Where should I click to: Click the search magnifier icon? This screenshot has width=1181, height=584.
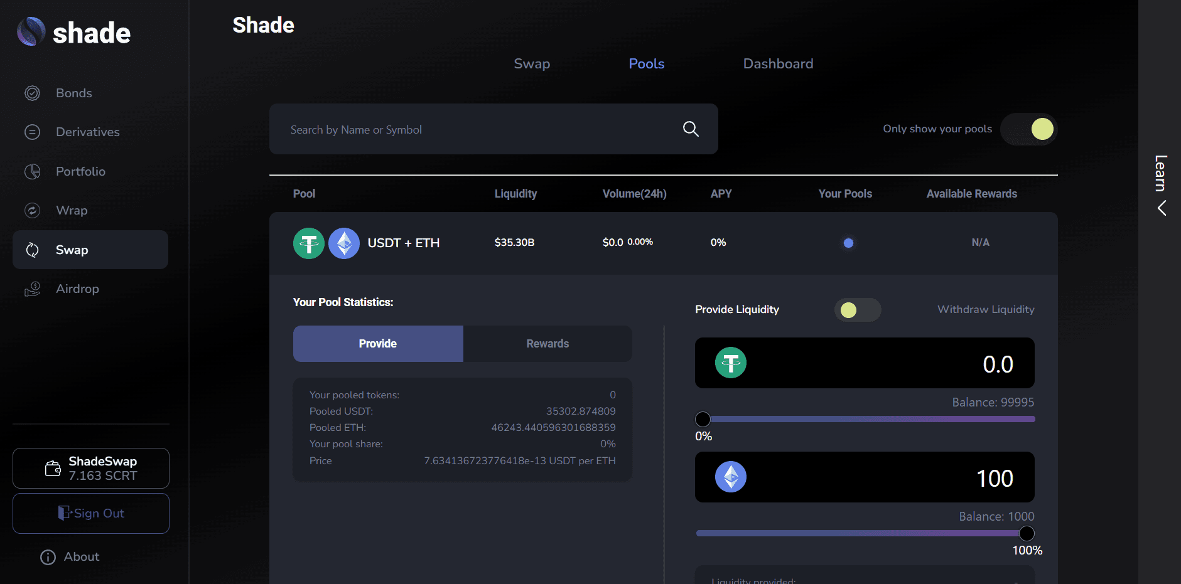(691, 129)
